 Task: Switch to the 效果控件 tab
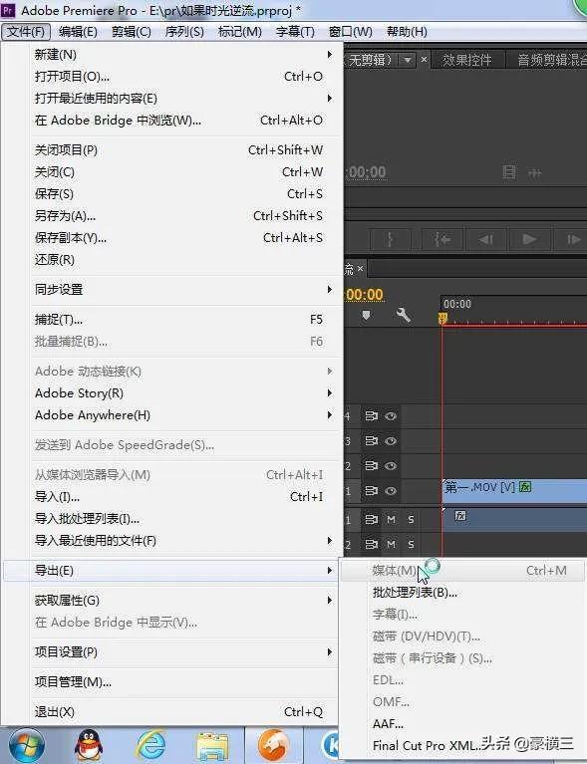[467, 60]
